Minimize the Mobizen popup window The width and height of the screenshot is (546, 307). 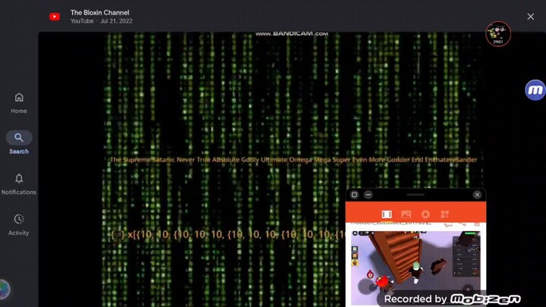(x=368, y=195)
